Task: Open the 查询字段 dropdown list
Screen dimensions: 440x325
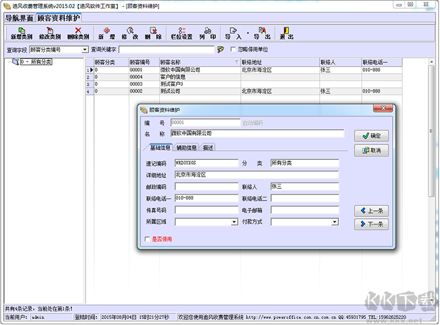Action: coord(85,49)
